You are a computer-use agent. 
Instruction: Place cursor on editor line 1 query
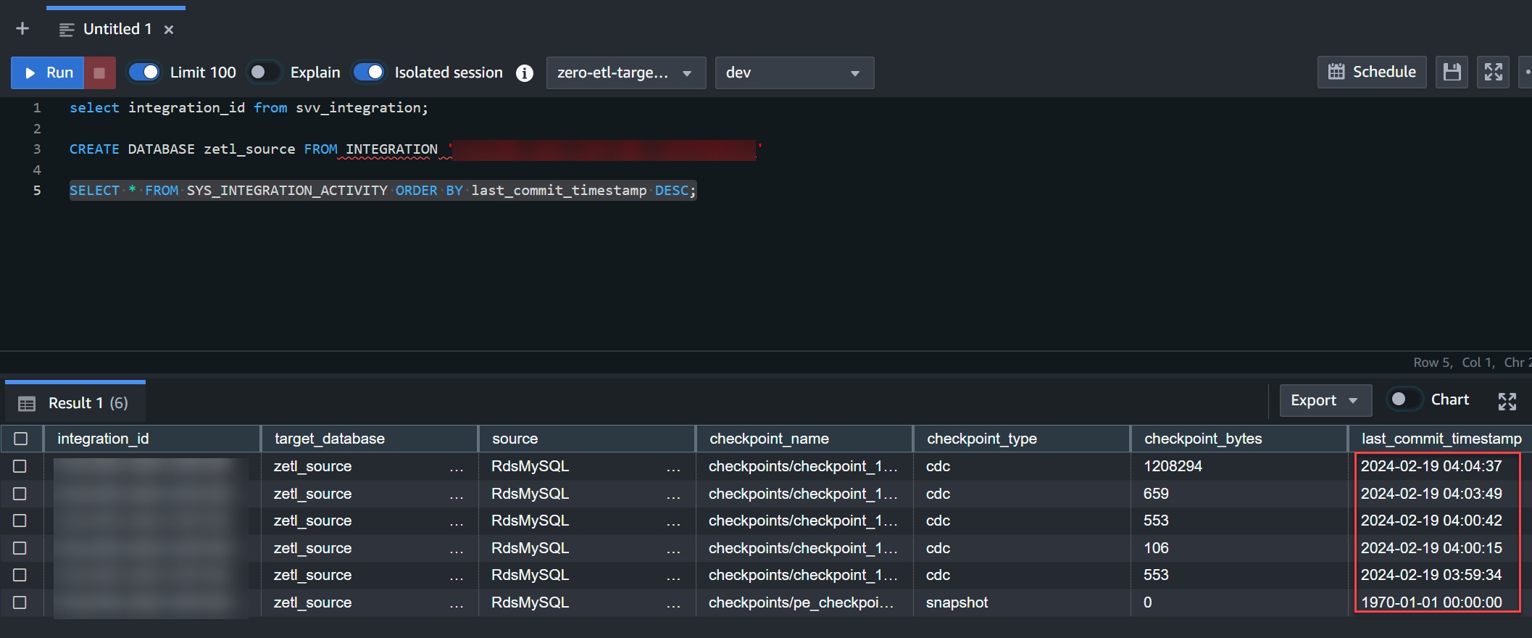(249, 107)
